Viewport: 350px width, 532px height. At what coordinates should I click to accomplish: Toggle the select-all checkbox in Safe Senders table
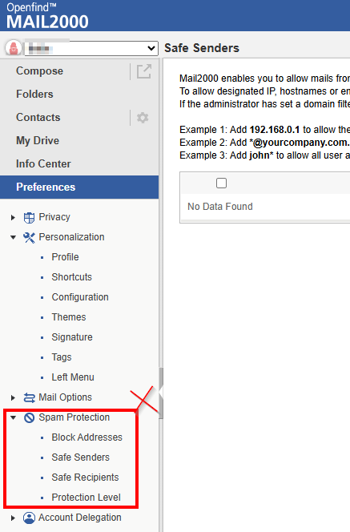pyautogui.click(x=222, y=183)
